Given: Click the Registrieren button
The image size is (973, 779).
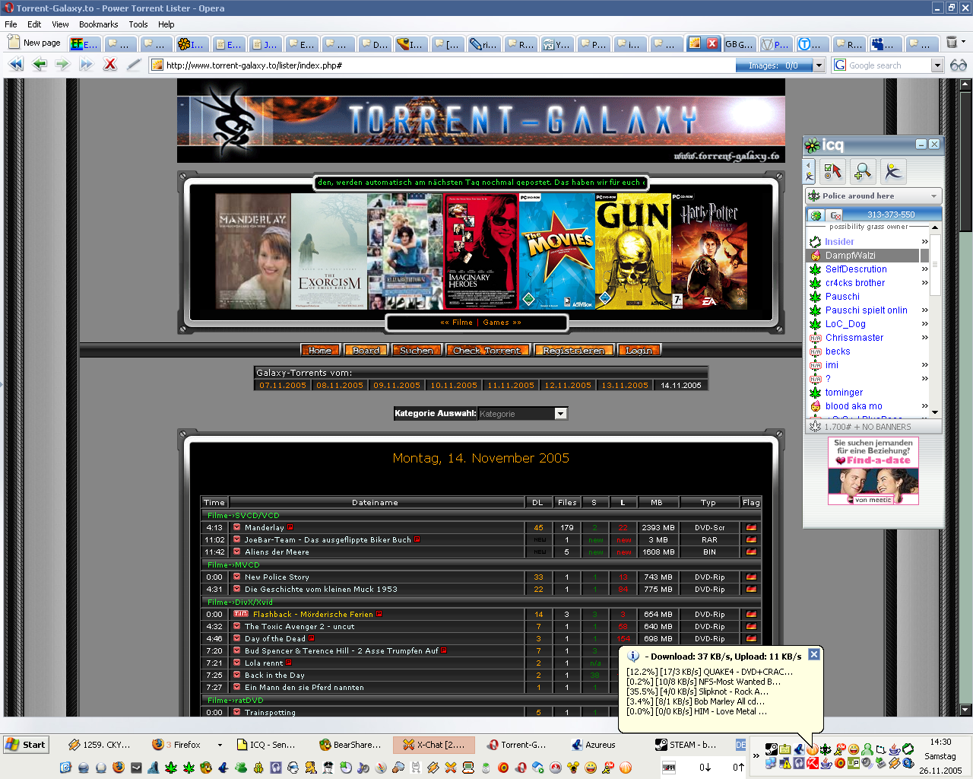Looking at the screenshot, I should click(574, 350).
